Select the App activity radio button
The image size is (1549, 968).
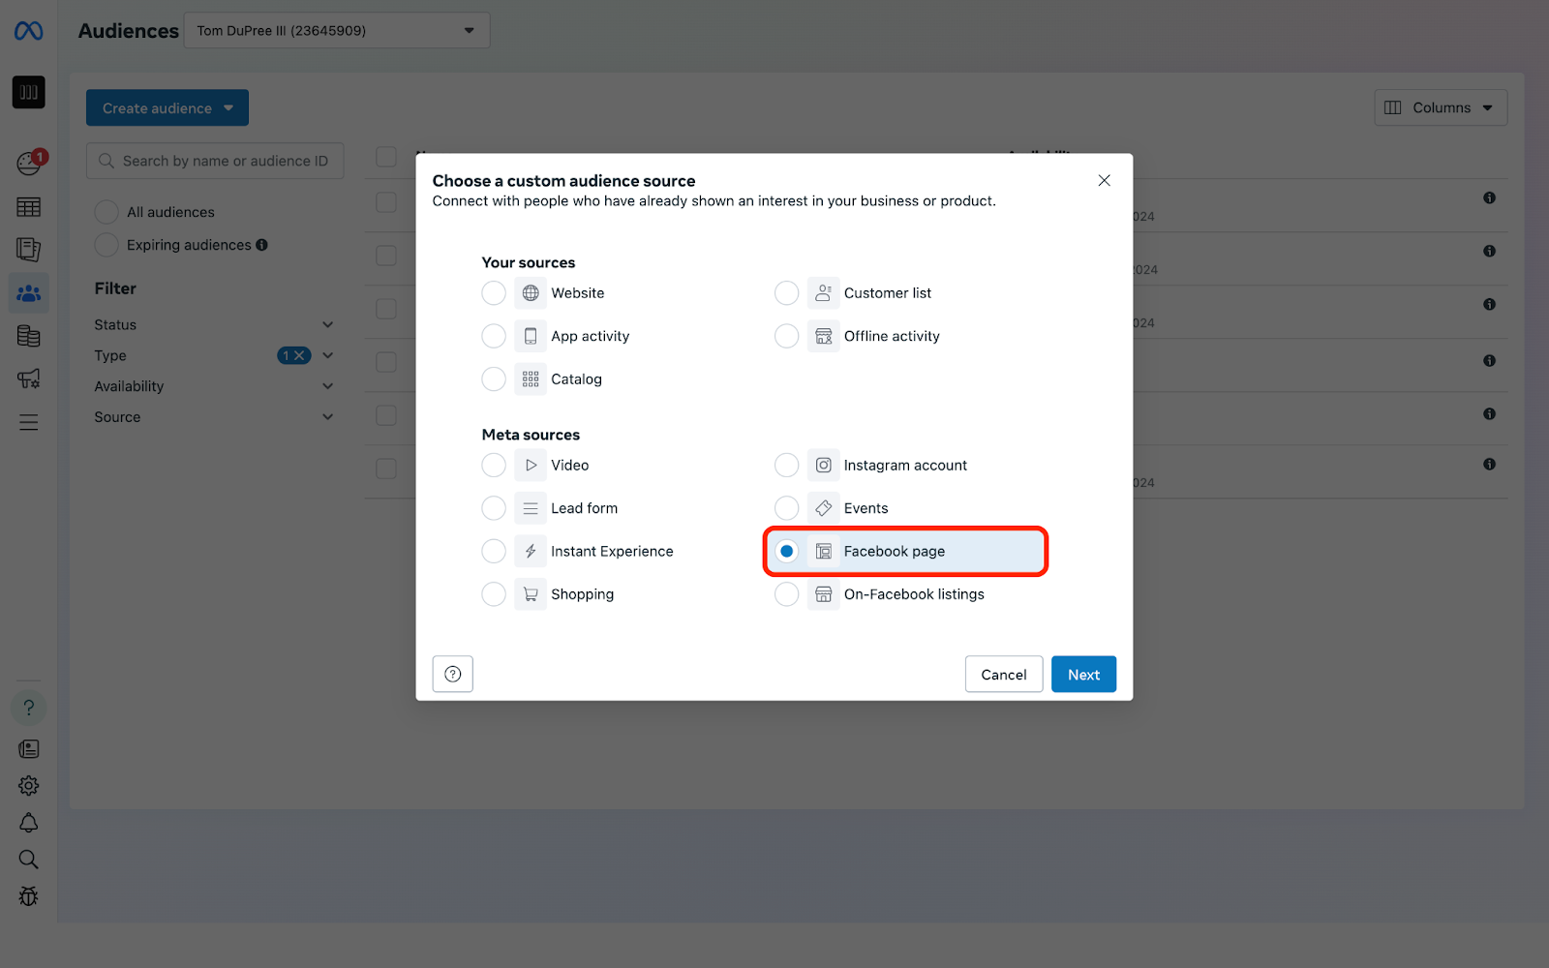494,336
